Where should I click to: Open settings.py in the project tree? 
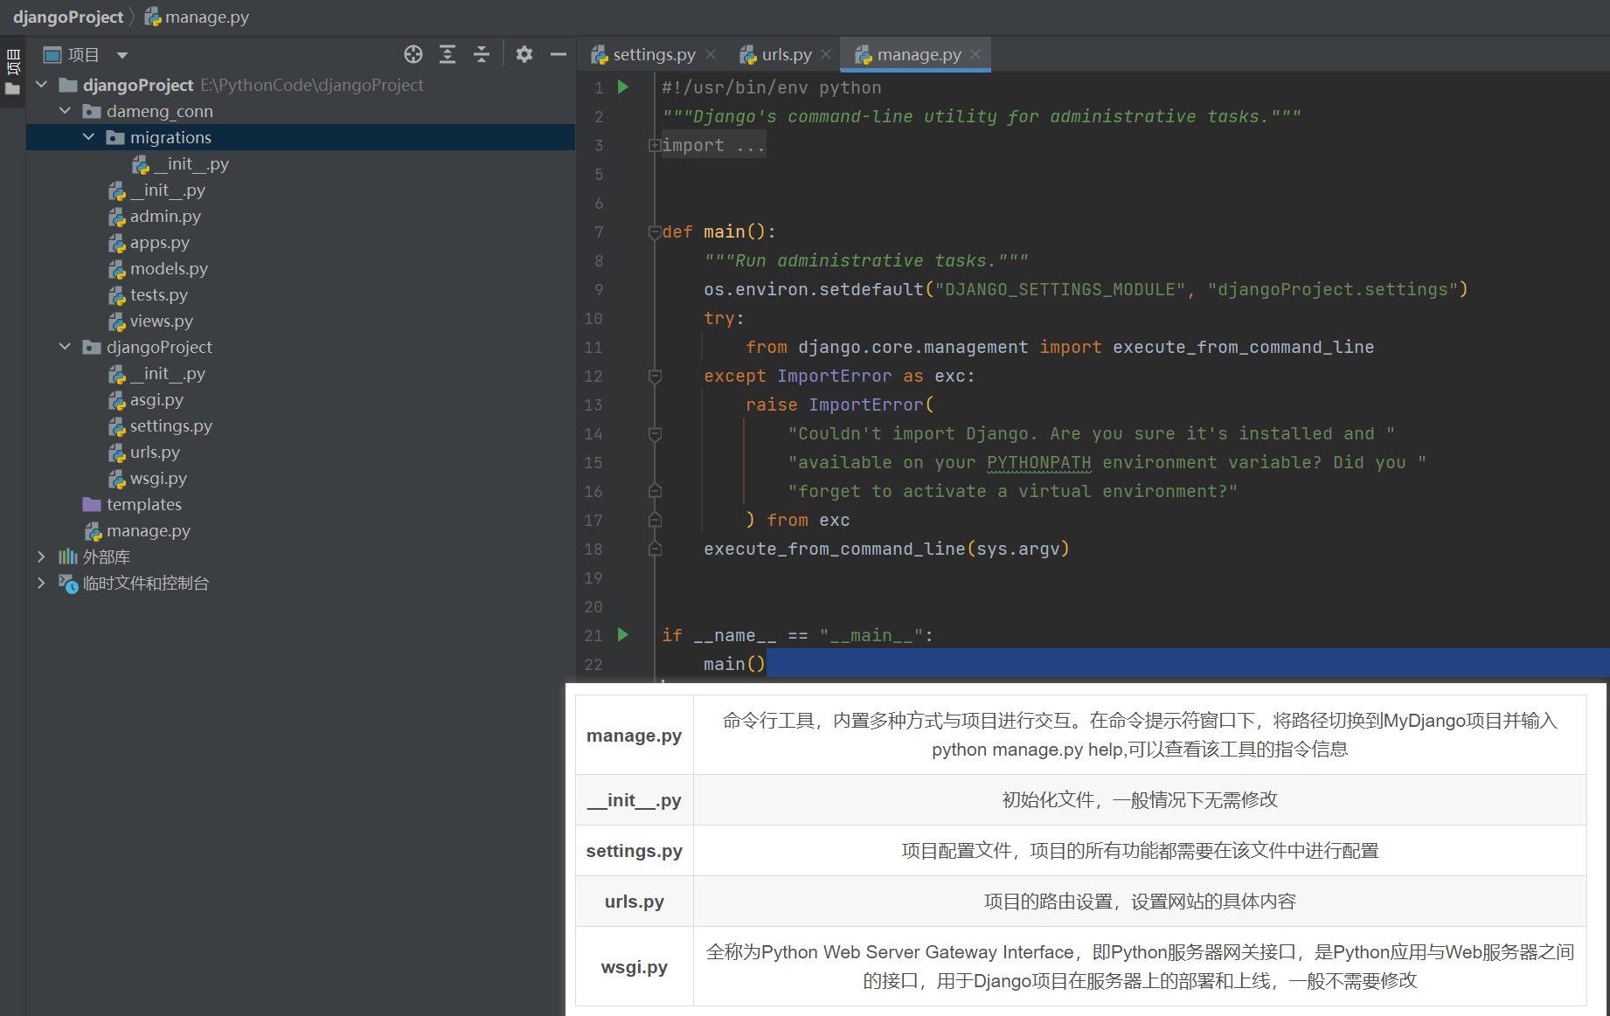(171, 425)
